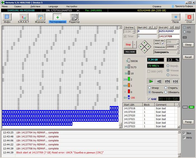Open the Редактор sector editor
Viewport: 196px width, 158px height.
pyautogui.click(x=74, y=18)
